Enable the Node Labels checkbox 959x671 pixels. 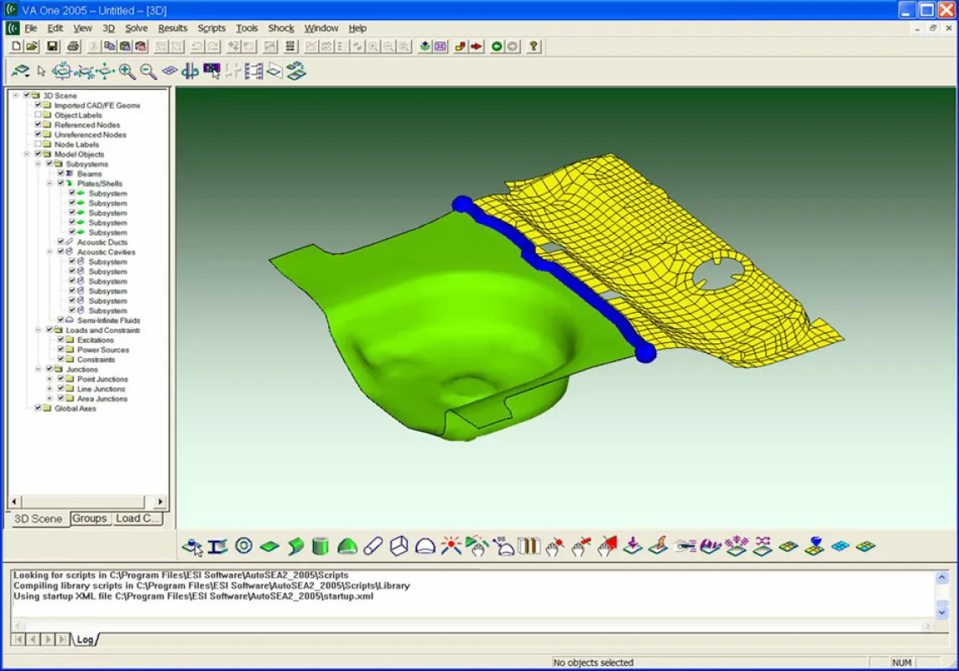[38, 144]
